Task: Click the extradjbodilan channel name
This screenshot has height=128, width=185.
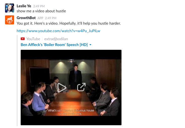Action: pos(56,39)
